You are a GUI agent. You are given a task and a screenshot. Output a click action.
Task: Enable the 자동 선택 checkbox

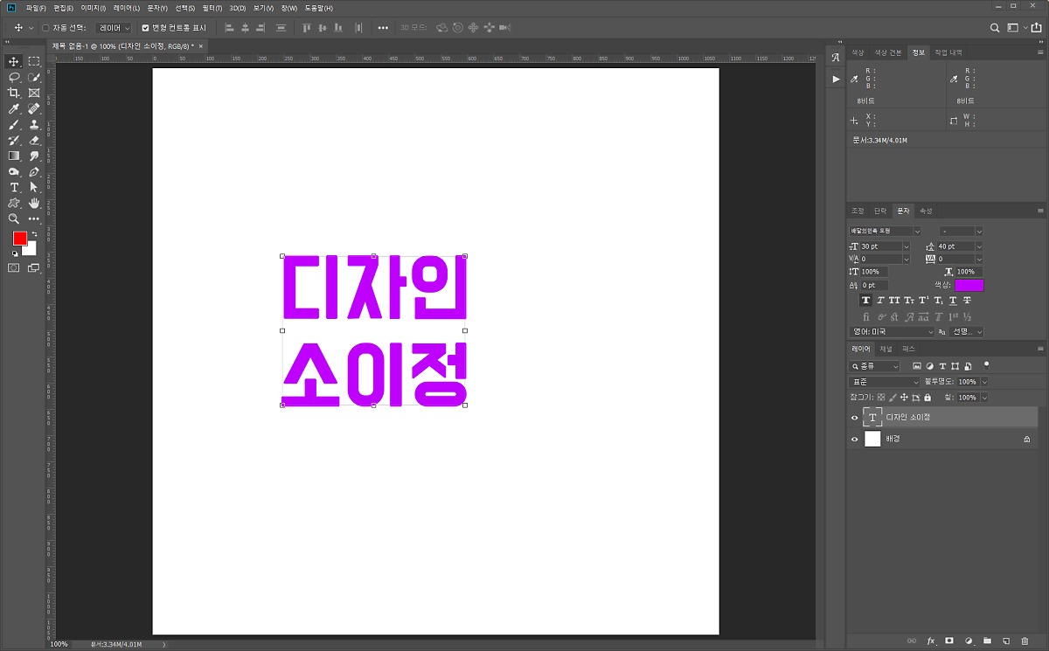[46, 28]
